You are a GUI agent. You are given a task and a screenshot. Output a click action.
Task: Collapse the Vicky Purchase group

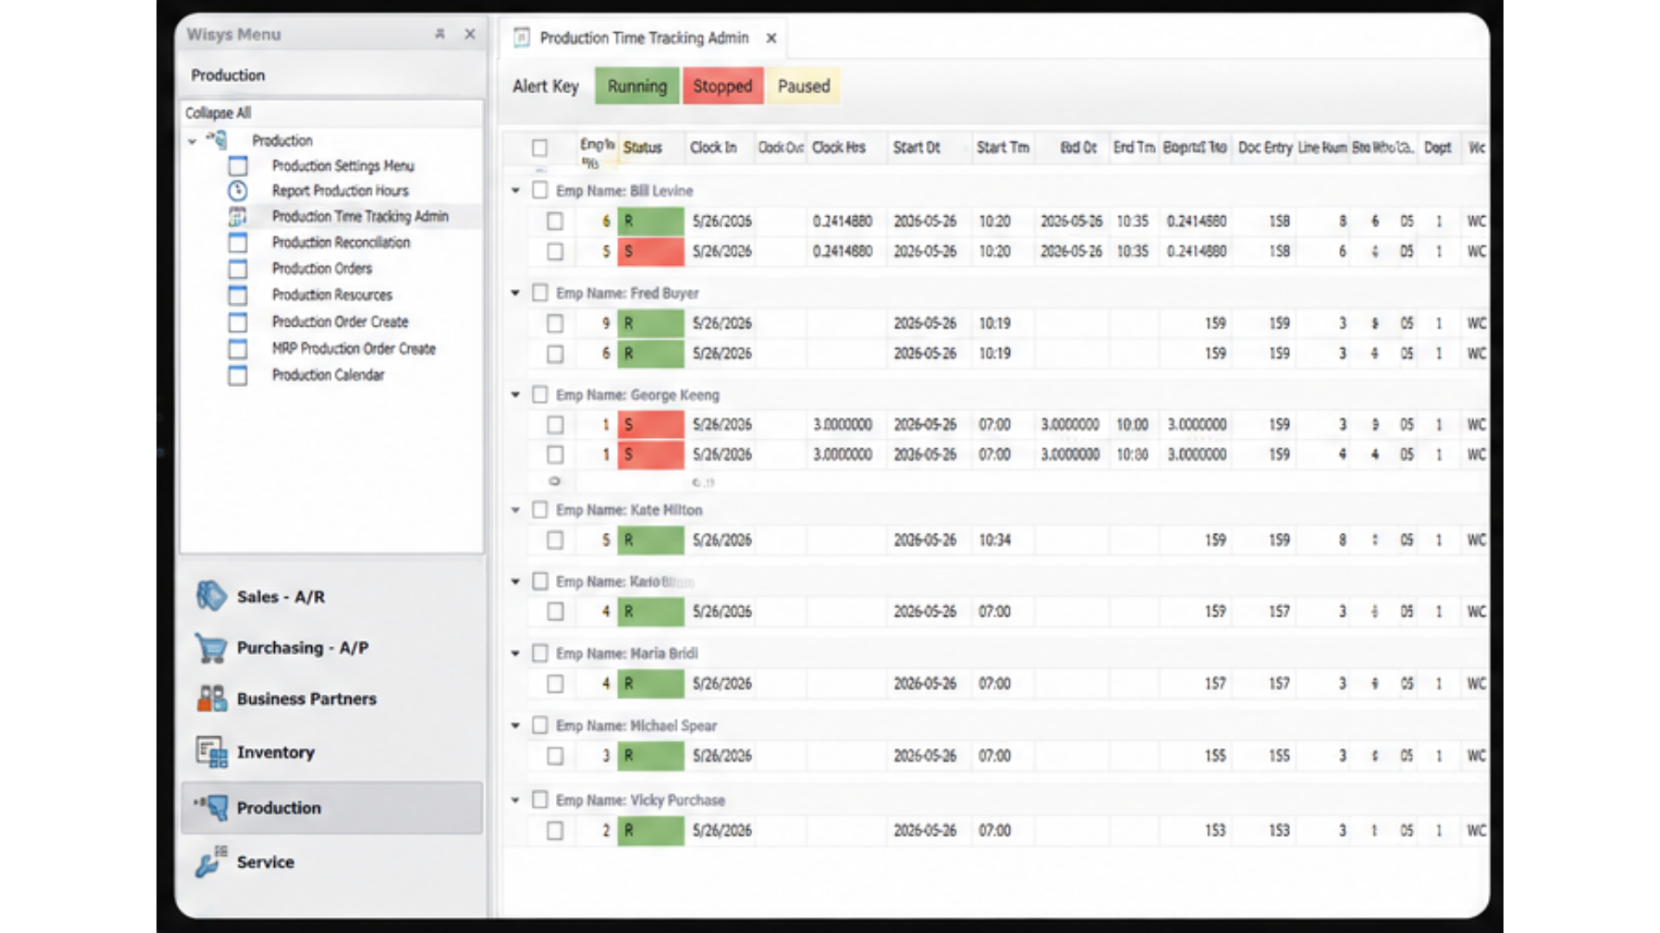click(x=515, y=800)
